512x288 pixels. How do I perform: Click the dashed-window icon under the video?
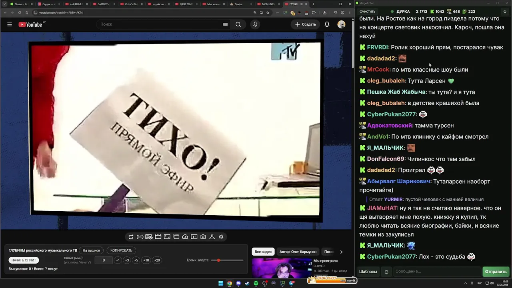coord(176,237)
